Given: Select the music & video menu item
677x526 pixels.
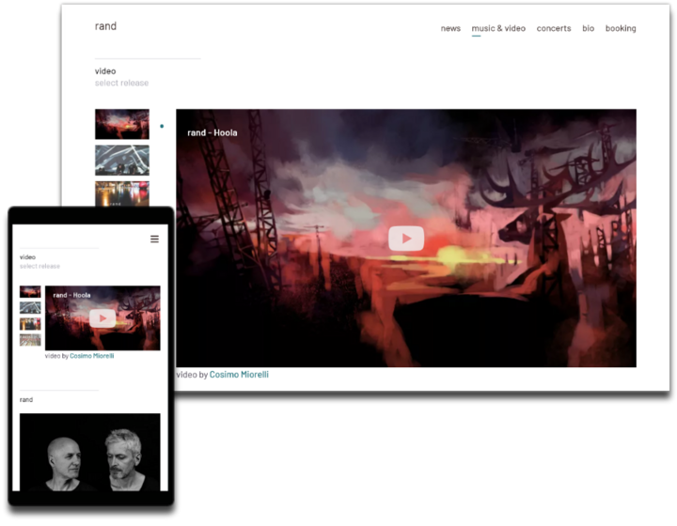Looking at the screenshot, I should tap(498, 28).
